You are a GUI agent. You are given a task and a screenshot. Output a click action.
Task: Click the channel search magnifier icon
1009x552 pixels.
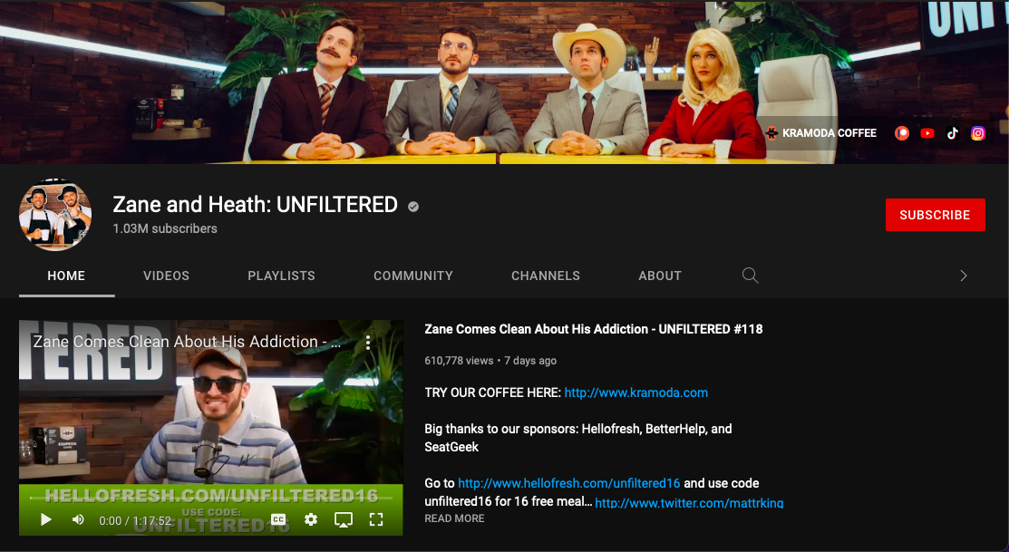coord(750,276)
